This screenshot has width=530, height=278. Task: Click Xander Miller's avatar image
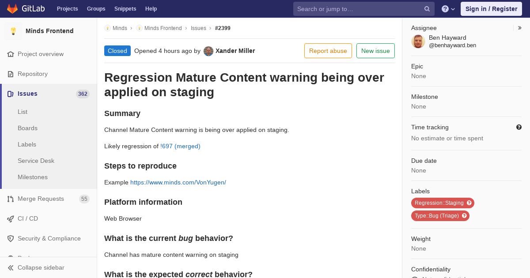tap(208, 51)
